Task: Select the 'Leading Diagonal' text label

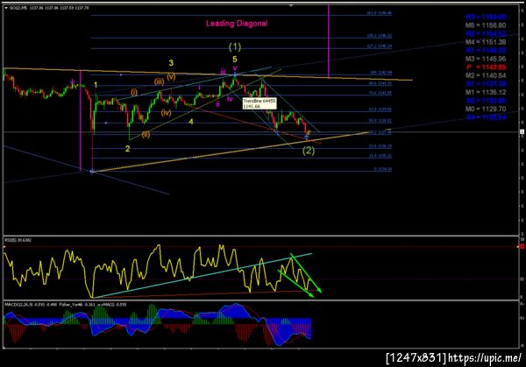Action: click(237, 24)
